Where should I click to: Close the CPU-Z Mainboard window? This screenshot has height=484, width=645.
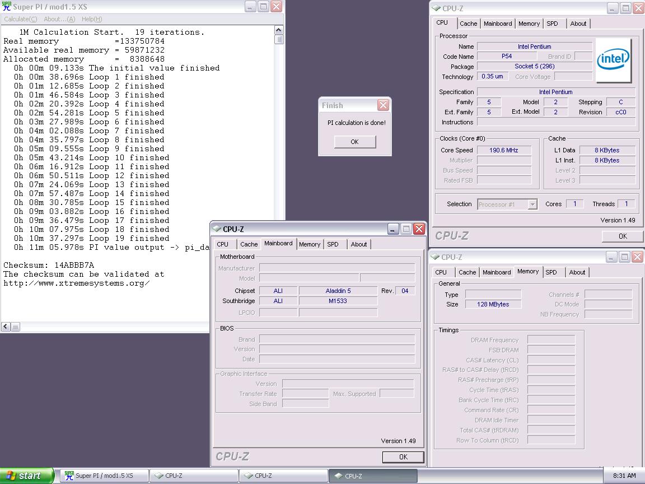(419, 229)
